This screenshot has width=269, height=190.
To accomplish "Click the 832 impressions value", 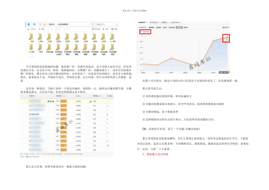I will (x=95, y=115).
